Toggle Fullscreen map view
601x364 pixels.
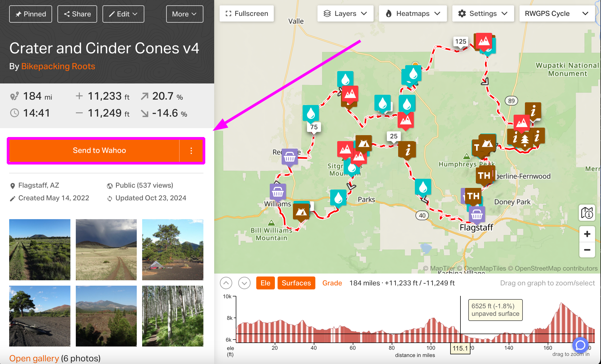pos(247,14)
